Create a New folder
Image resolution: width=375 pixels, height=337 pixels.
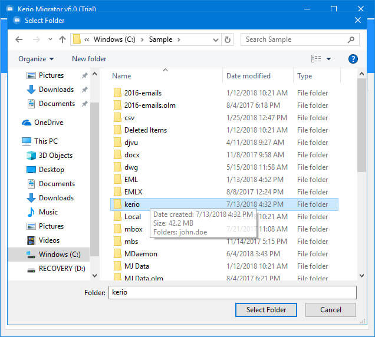click(x=89, y=59)
